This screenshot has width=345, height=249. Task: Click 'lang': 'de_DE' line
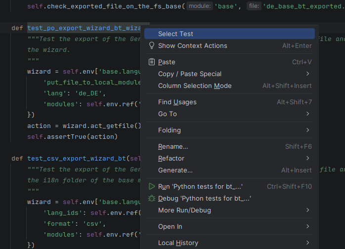pyautogui.click(x=74, y=93)
